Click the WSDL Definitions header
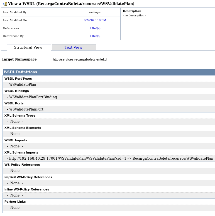Screen dimensions: 215x216 (109, 72)
